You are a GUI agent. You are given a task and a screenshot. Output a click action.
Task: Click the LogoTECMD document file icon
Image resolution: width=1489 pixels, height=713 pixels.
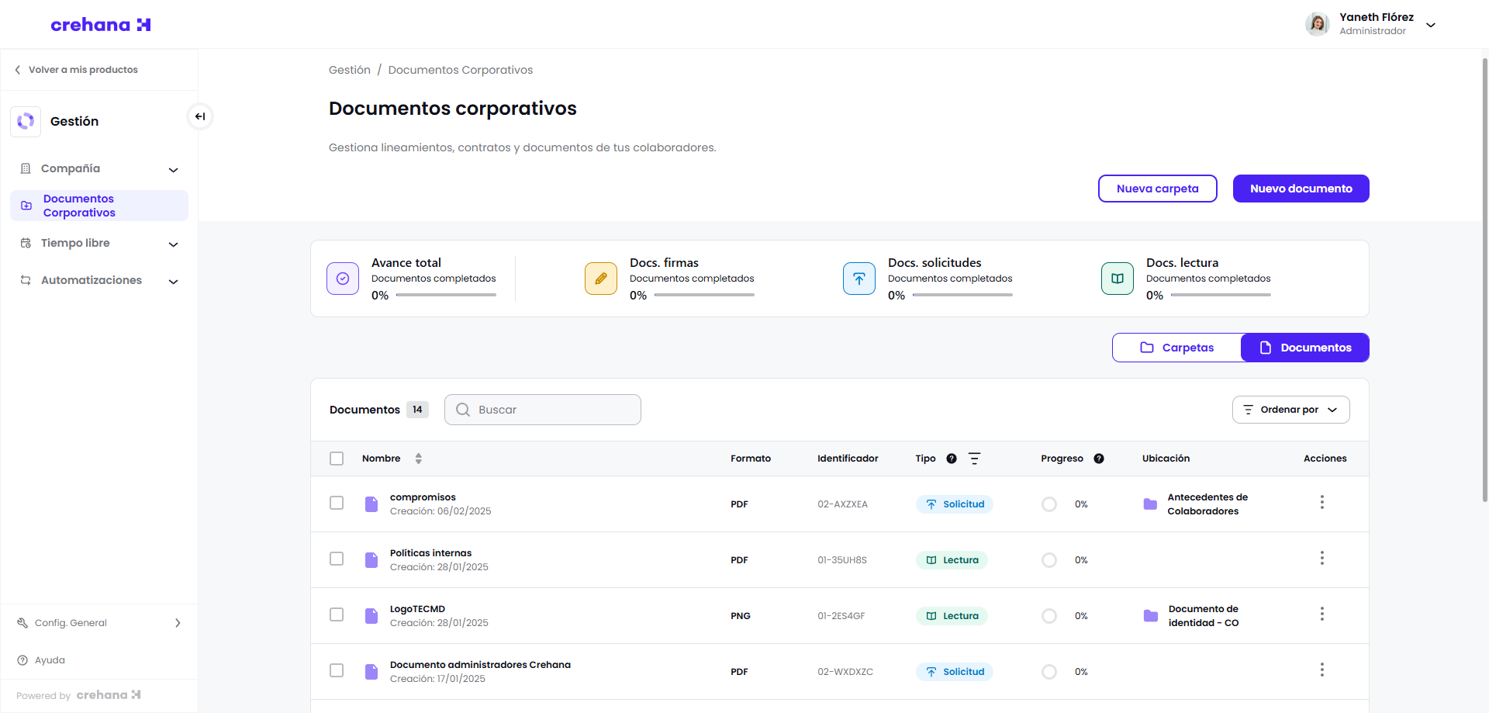(x=371, y=616)
